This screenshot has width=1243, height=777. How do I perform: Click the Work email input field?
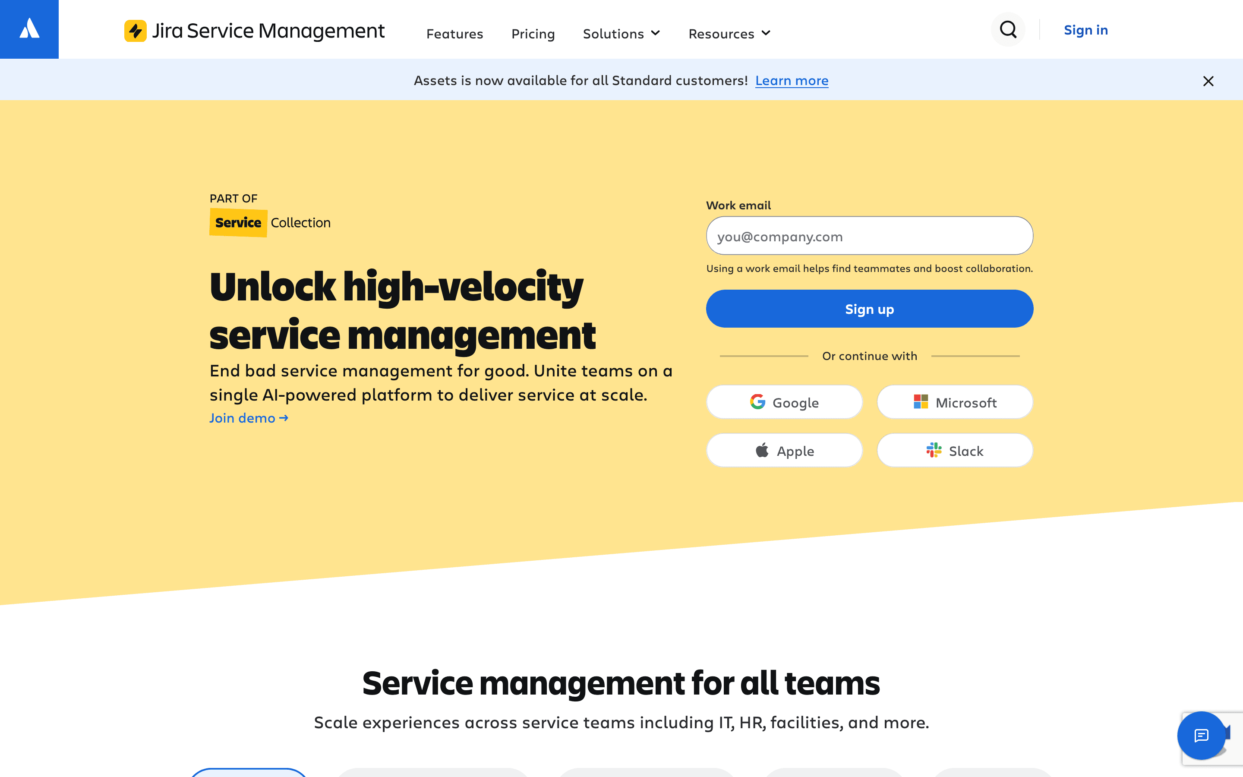pyautogui.click(x=869, y=236)
